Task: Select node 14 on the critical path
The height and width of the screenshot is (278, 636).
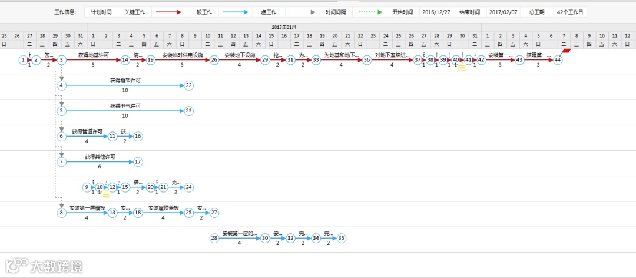Action: [125, 60]
